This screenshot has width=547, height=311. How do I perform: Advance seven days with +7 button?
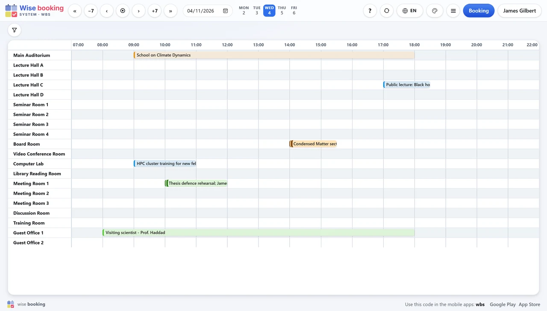pos(155,11)
